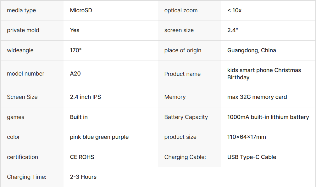Click the 'Battery Capacity' label
This screenshot has width=316, height=187.
(x=186, y=117)
